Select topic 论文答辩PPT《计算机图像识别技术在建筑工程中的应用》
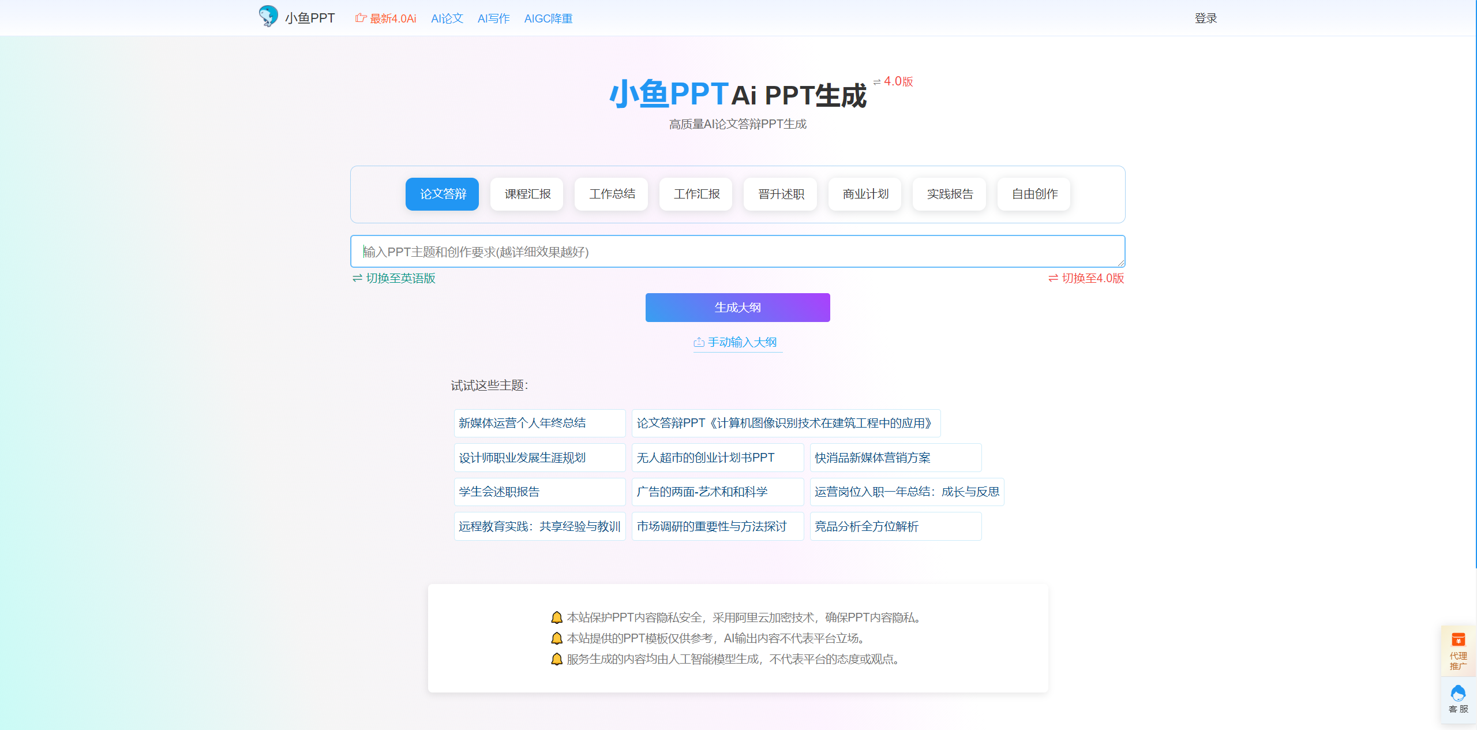 tap(786, 423)
